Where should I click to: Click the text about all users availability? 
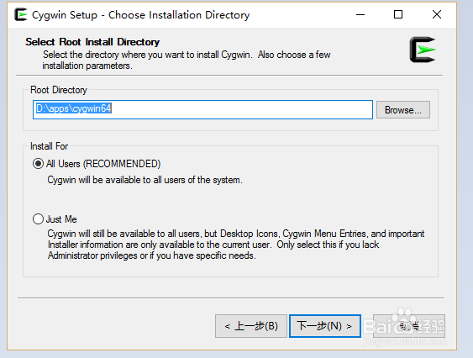(145, 180)
